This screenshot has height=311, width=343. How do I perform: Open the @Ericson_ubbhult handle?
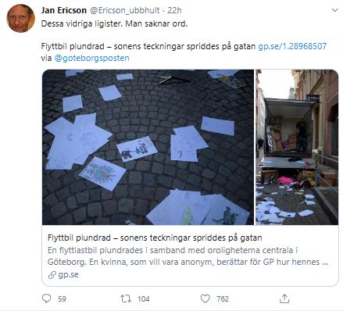[x=125, y=10]
